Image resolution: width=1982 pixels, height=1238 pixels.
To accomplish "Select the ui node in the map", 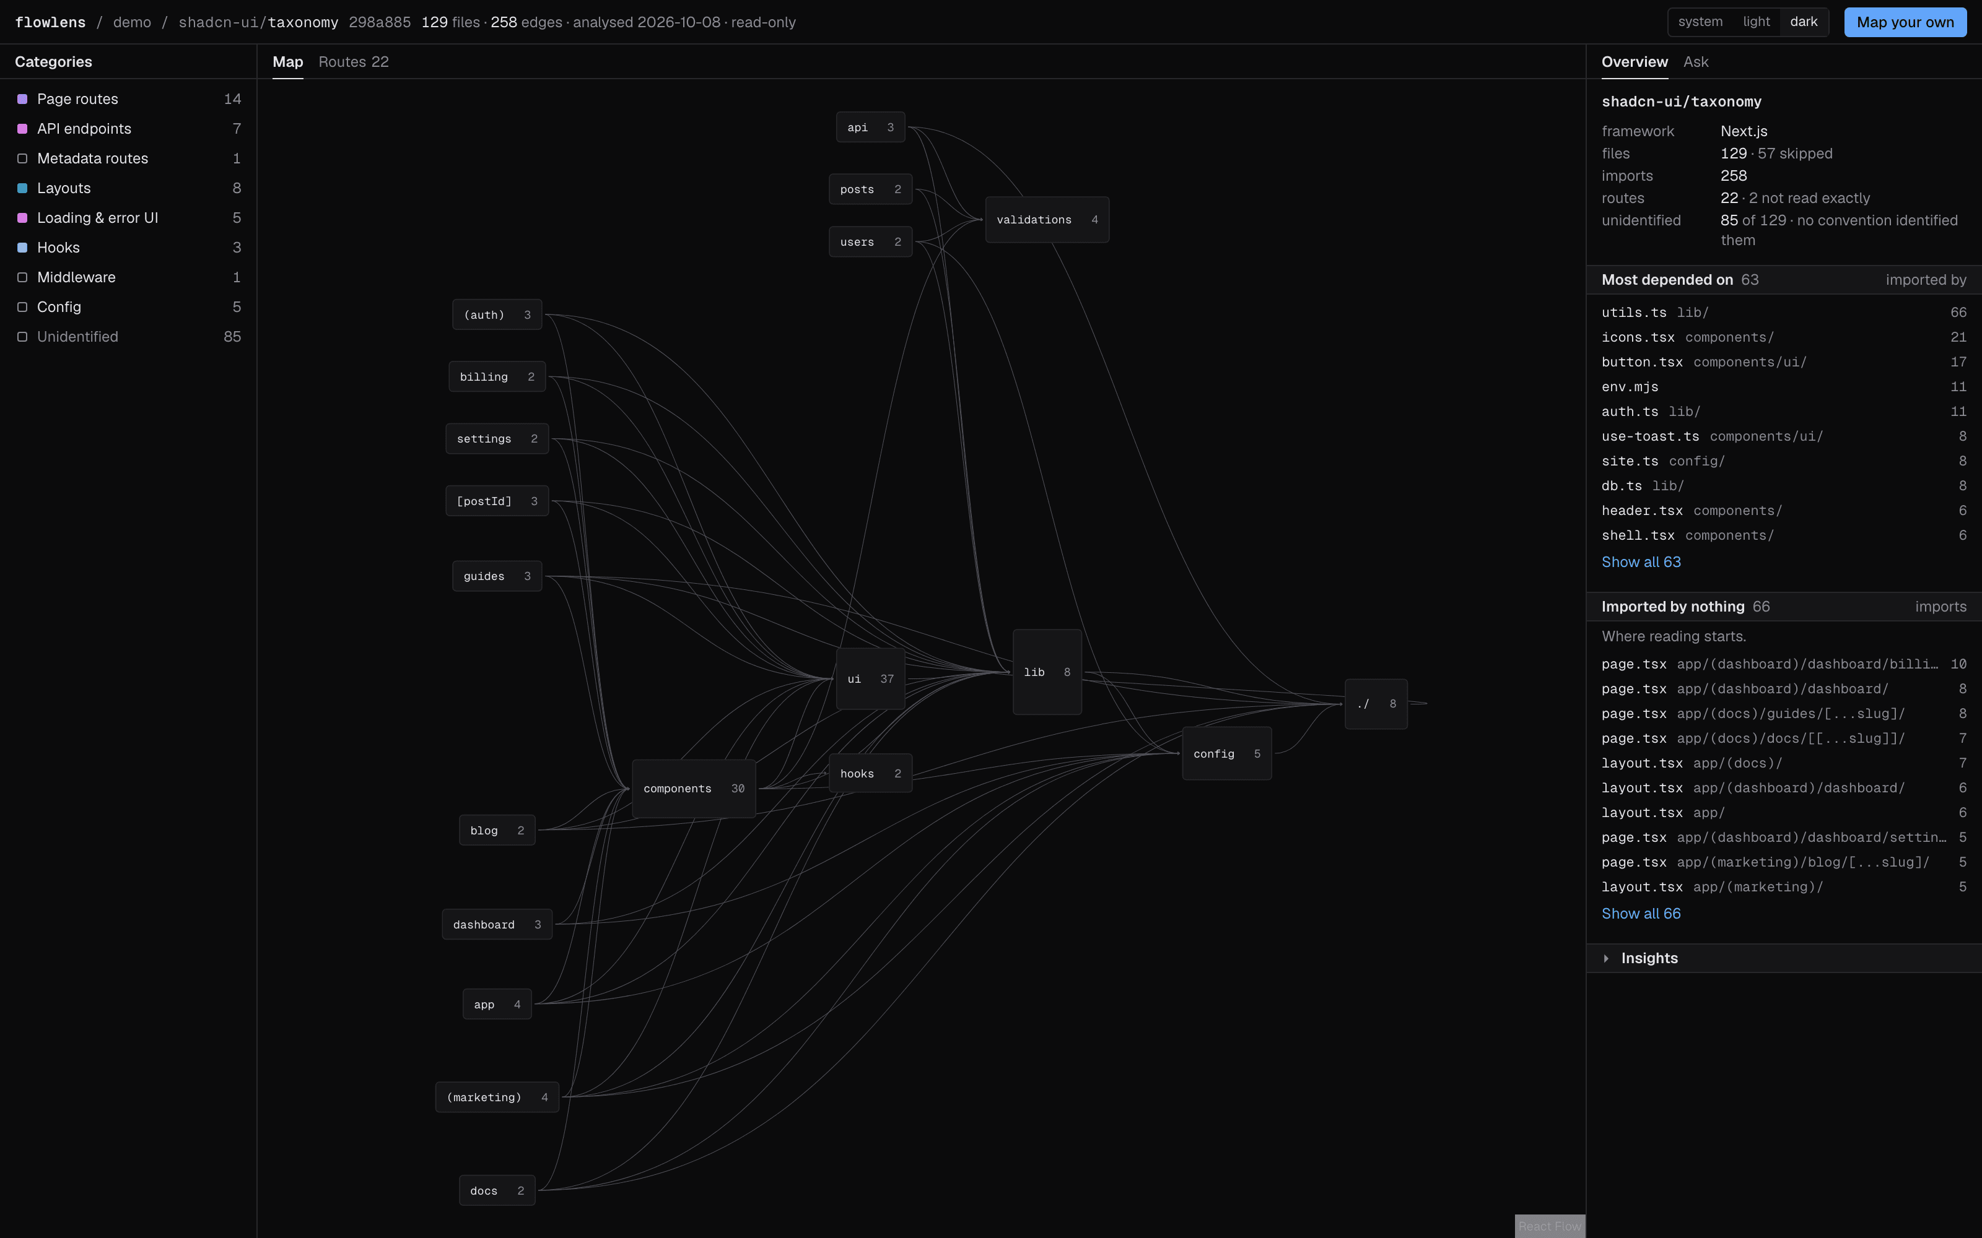I will [870, 679].
